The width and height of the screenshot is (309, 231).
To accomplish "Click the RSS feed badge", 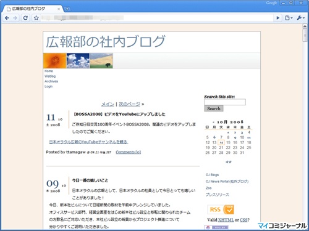I will point(221,209).
